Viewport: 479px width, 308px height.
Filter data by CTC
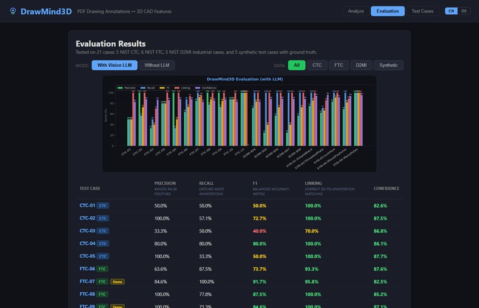317,65
